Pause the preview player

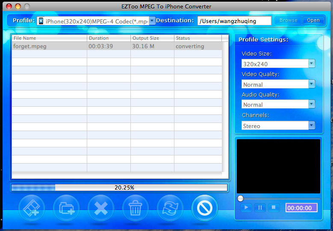[x=260, y=208]
